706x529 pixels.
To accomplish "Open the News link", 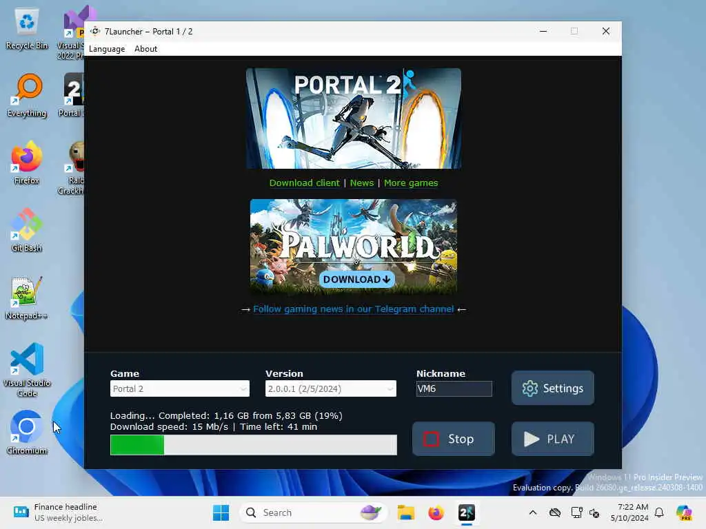I will pos(361,183).
